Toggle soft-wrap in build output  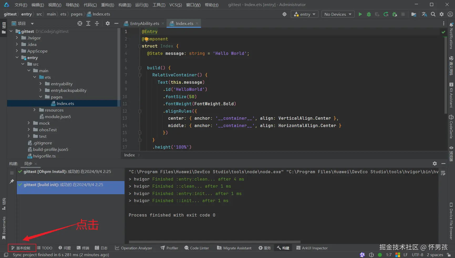coord(443,173)
